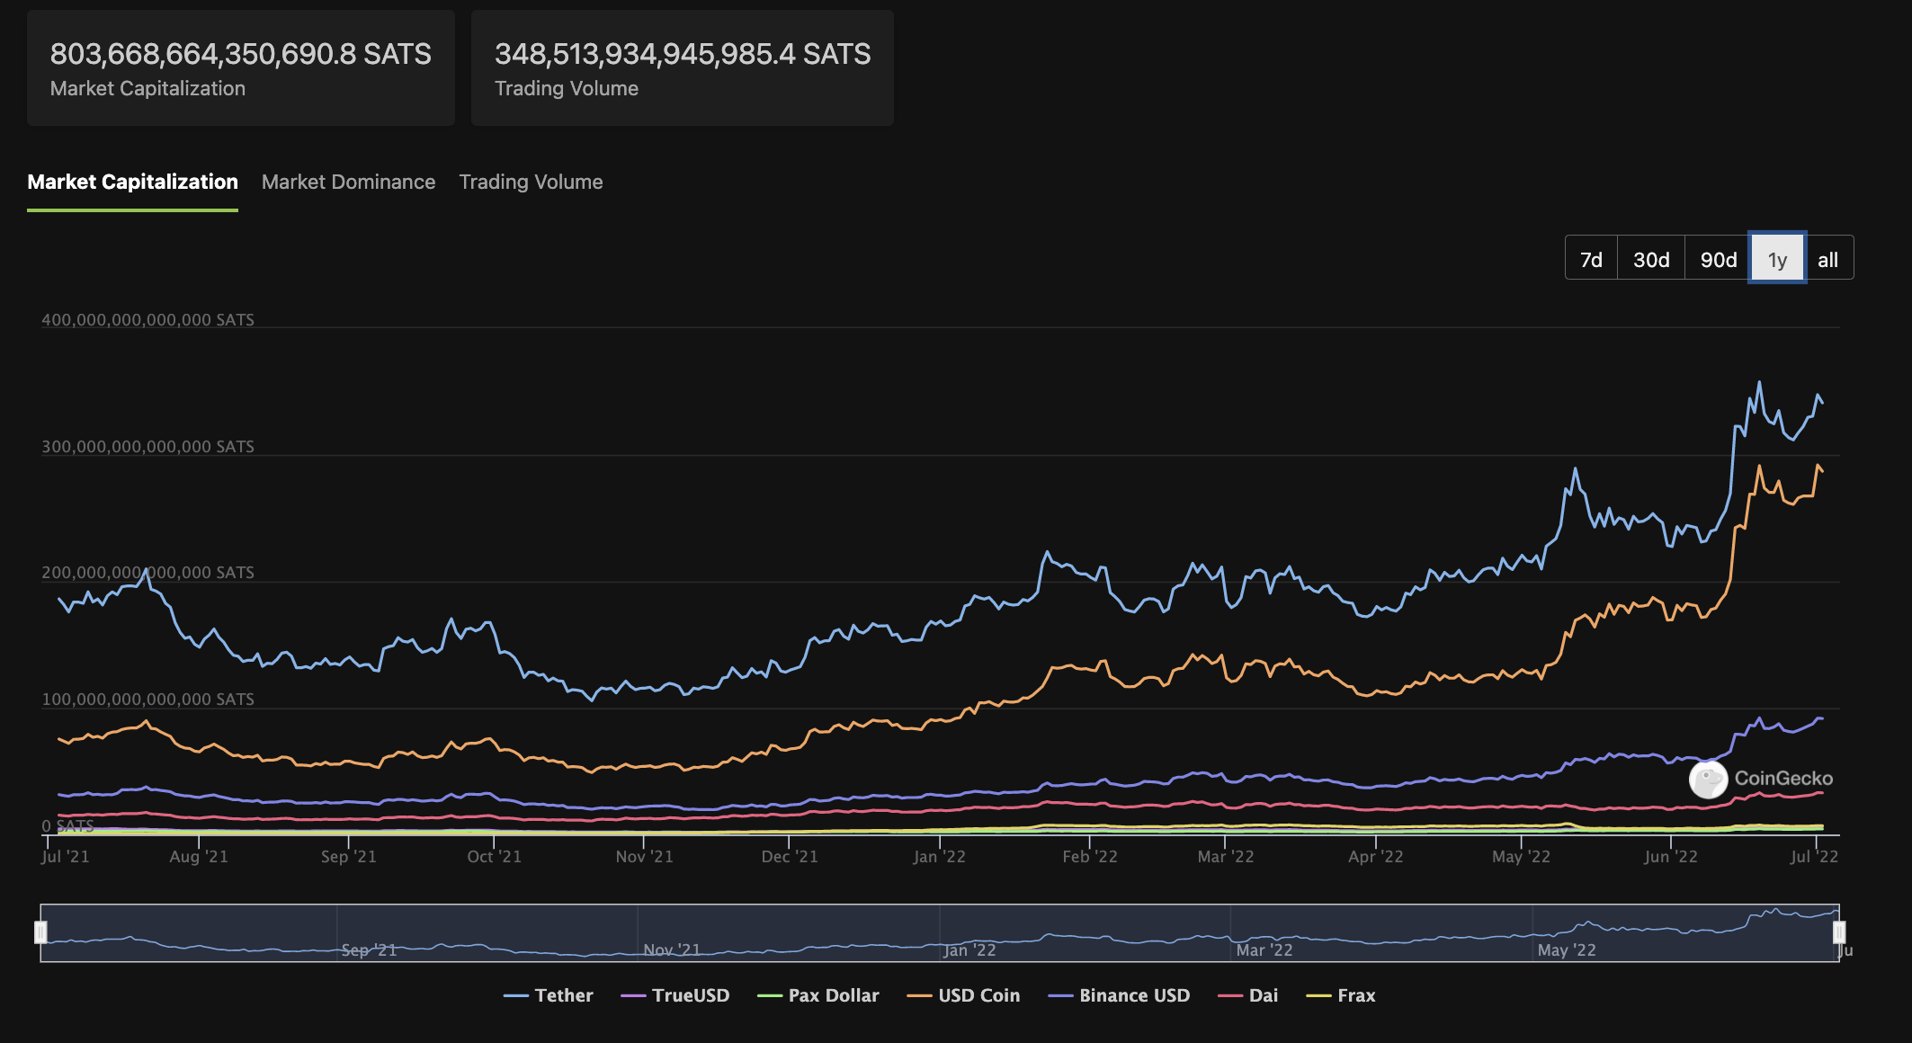Set chart range to 30d
The image size is (1912, 1043).
tap(1651, 259)
